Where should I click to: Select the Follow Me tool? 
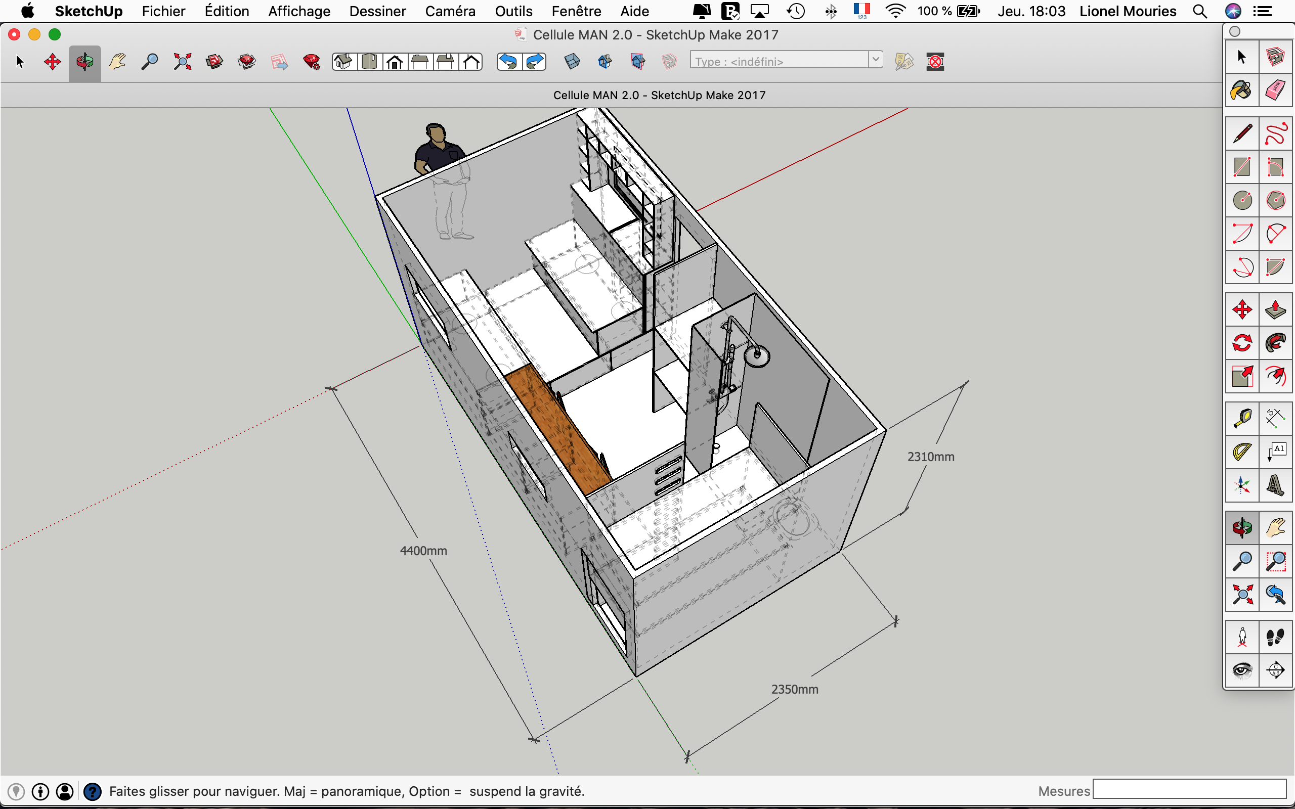(1275, 342)
